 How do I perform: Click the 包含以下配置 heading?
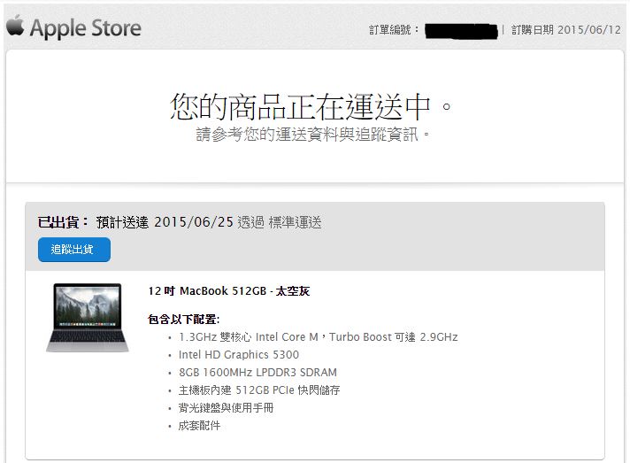[x=184, y=320]
